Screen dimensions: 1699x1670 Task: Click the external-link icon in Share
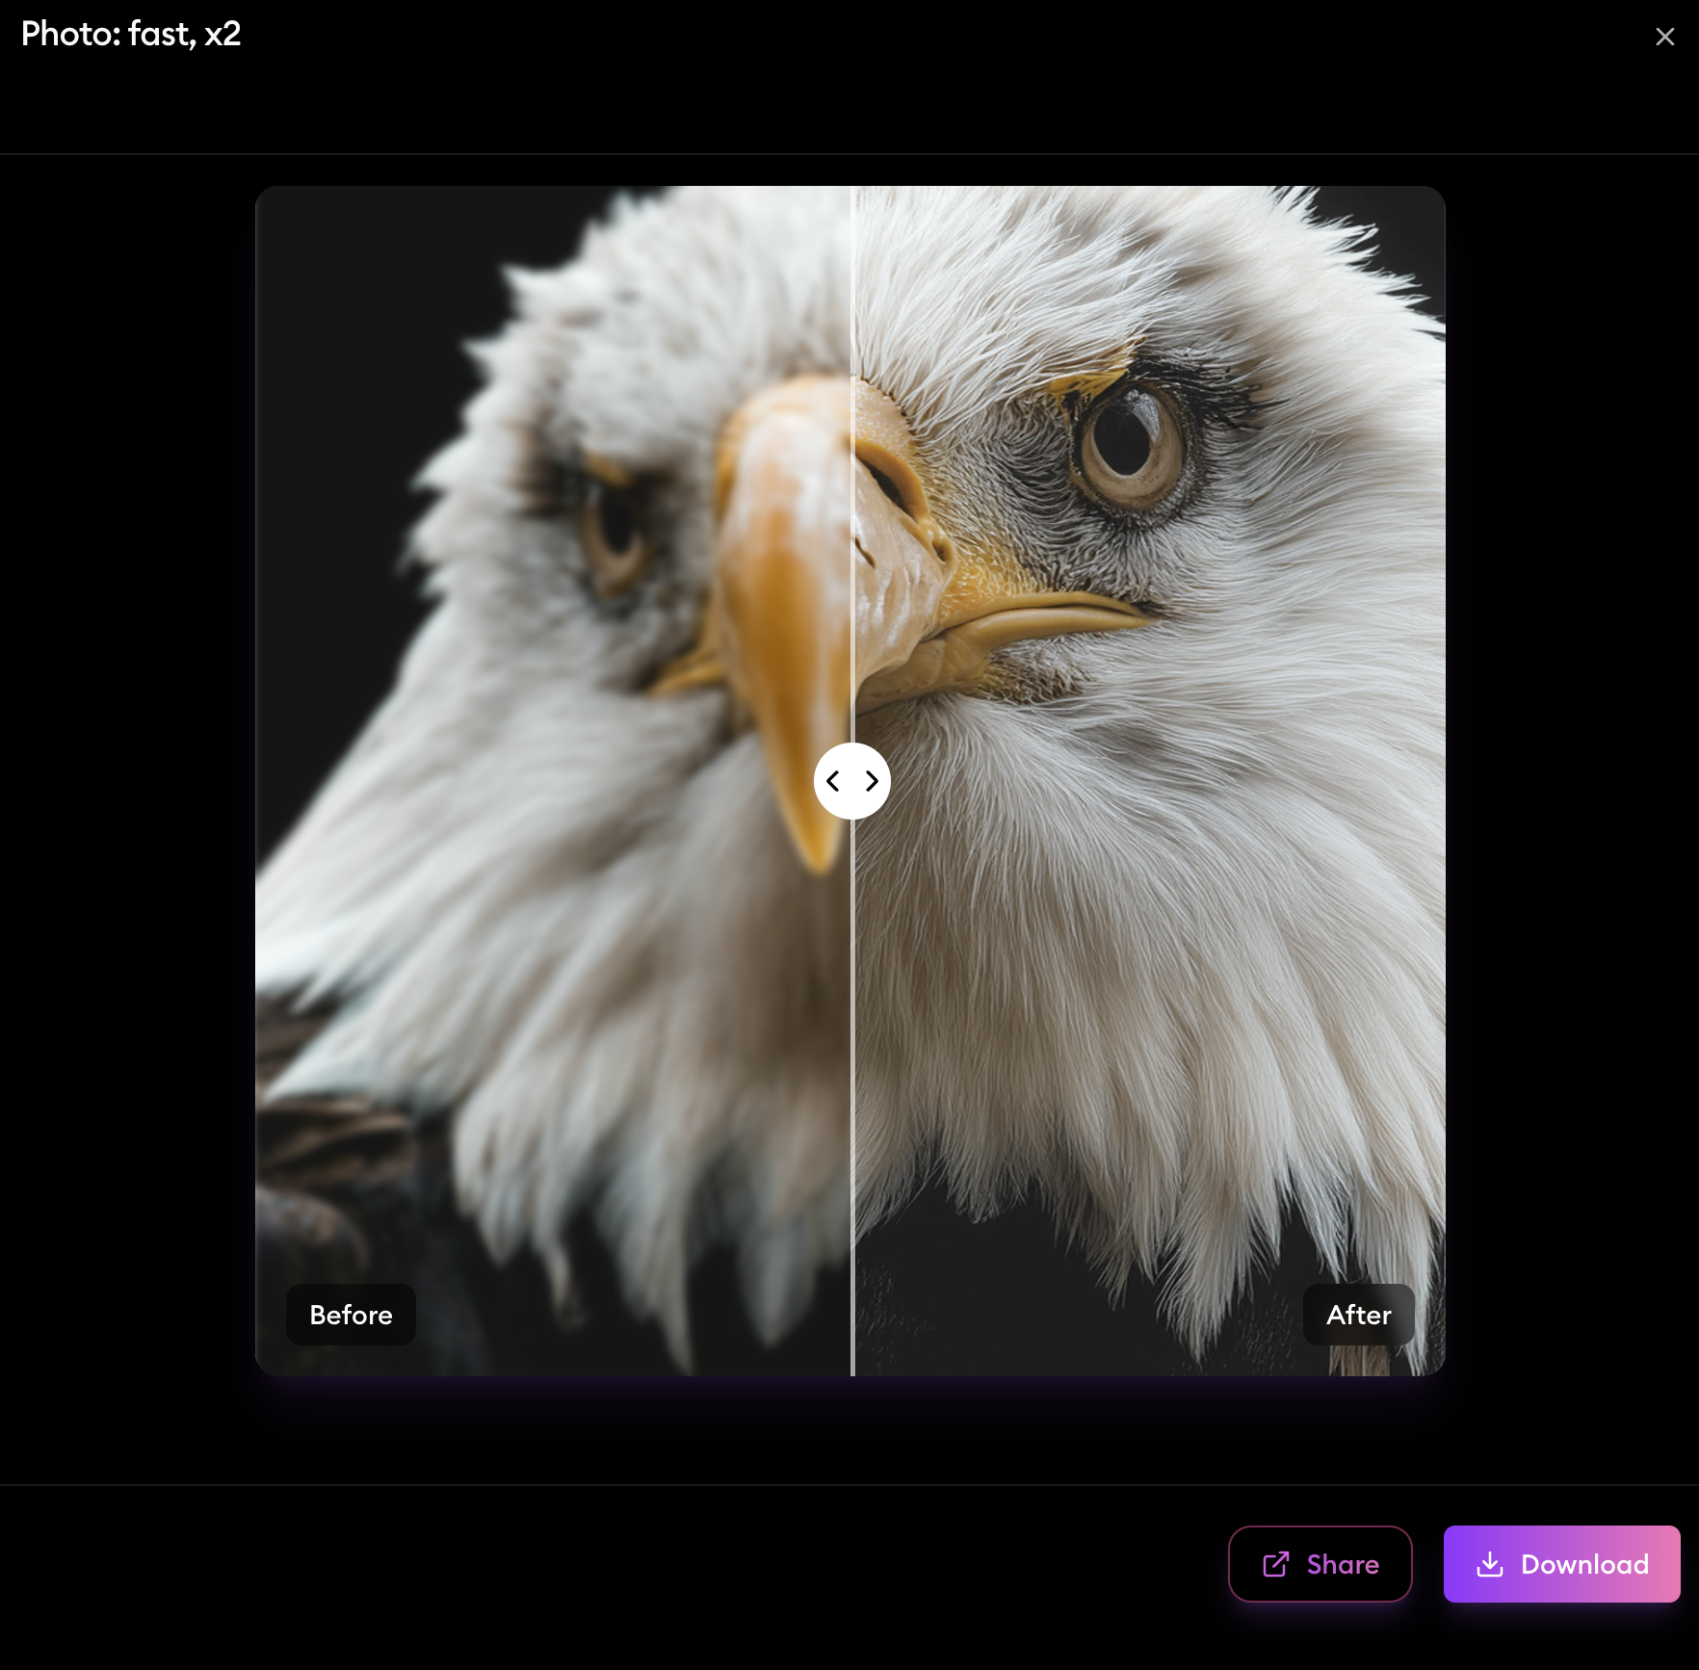click(1275, 1564)
